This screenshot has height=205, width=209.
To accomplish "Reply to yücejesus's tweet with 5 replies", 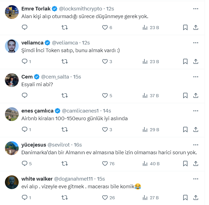I will tap(25, 164).
